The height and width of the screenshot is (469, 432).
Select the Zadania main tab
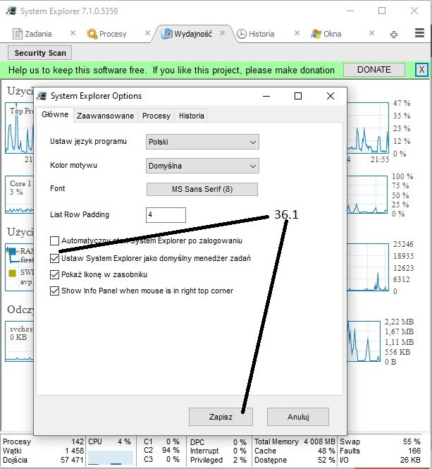pyautogui.click(x=38, y=34)
